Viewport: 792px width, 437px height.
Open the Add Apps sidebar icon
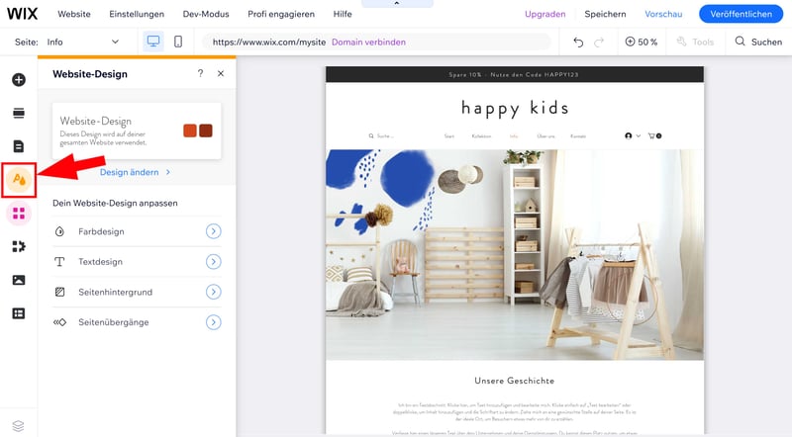tap(18, 246)
